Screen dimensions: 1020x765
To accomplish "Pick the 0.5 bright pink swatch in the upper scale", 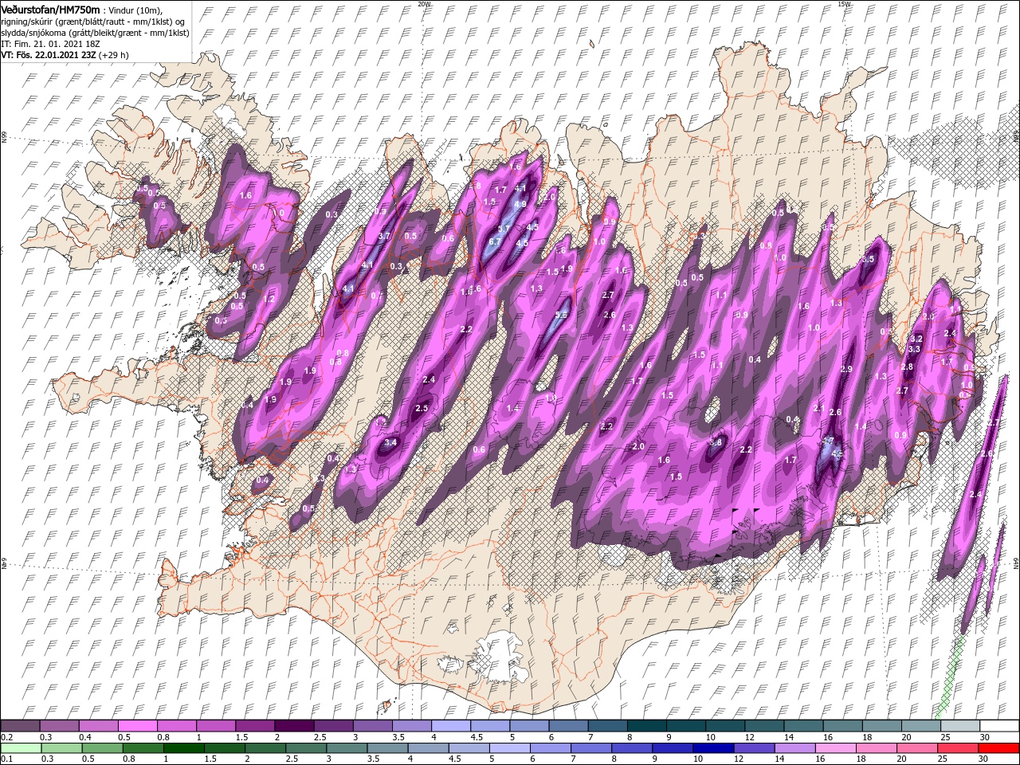I will pyautogui.click(x=137, y=725).
